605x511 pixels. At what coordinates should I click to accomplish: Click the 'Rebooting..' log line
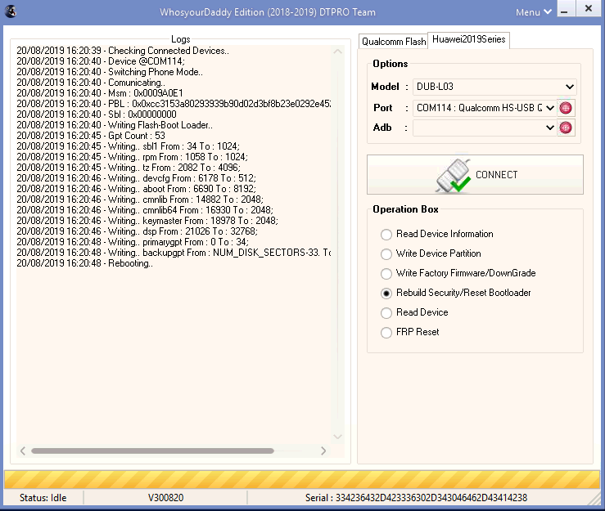coord(85,263)
